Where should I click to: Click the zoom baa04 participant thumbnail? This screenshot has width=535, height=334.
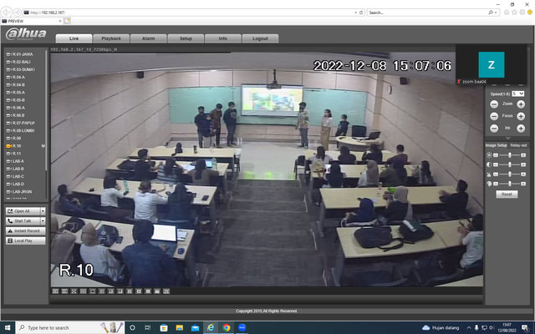pyautogui.click(x=491, y=65)
